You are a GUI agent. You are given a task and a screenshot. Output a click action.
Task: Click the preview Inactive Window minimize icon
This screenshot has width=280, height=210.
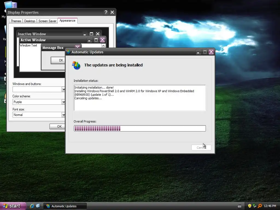(85, 34)
